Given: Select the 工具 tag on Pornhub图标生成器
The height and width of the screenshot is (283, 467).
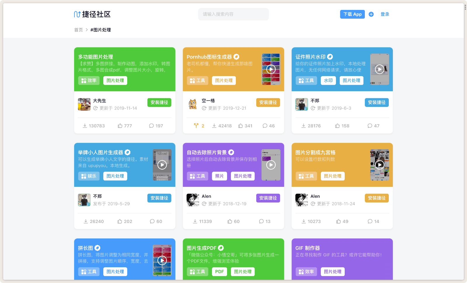Looking at the screenshot, I should [198, 80].
